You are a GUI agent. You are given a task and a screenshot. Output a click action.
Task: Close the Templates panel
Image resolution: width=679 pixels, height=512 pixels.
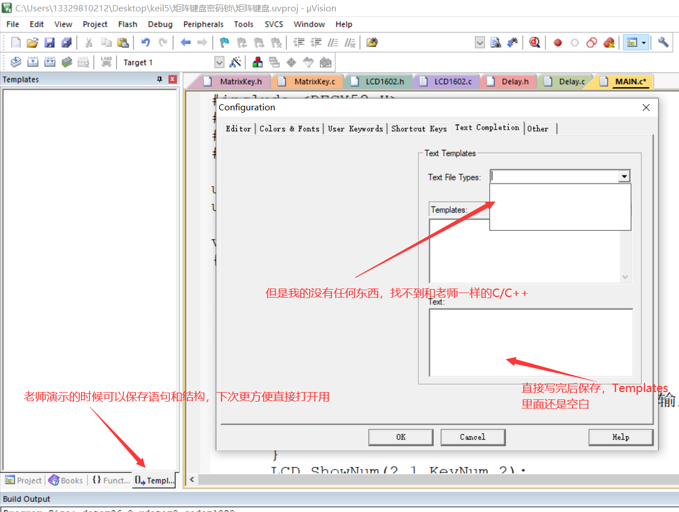click(x=172, y=79)
